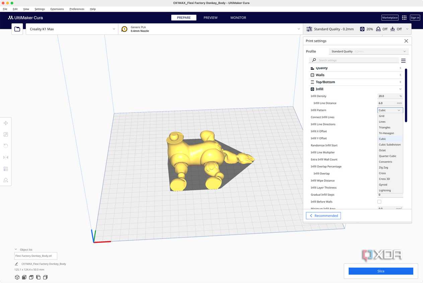The height and width of the screenshot is (283, 423).
Task: Collapse print settings header chevron
Action: tap(407, 29)
